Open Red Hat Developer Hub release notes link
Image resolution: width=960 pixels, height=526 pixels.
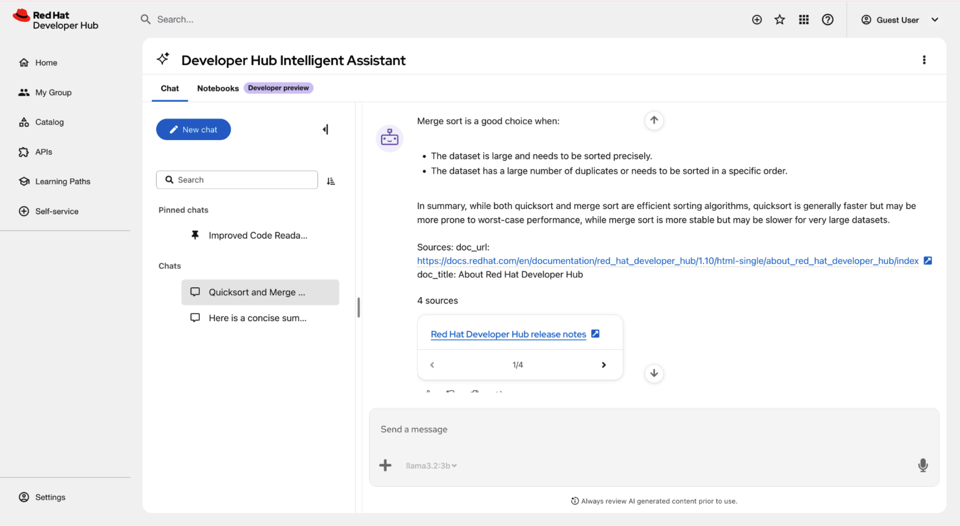point(508,334)
